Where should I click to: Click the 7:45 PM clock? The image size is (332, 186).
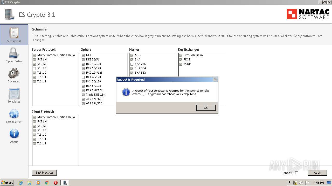[x=319, y=183]
